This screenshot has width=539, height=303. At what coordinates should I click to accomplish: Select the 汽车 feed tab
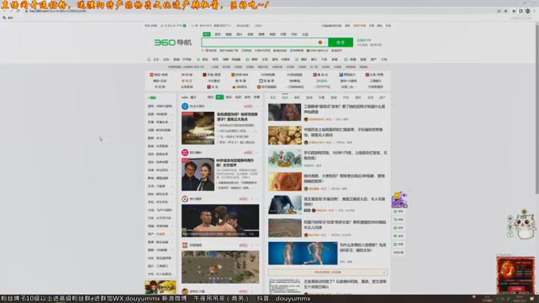click(x=346, y=98)
